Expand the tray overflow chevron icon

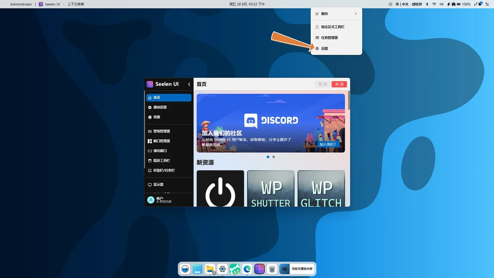390,4
